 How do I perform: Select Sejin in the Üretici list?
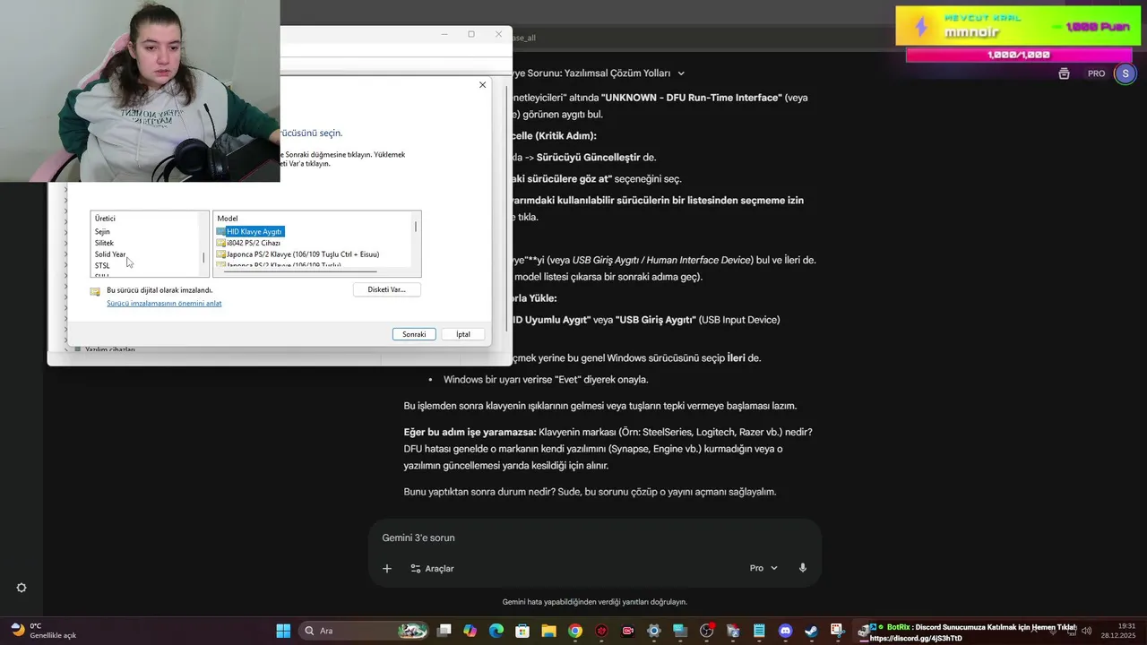click(x=102, y=231)
